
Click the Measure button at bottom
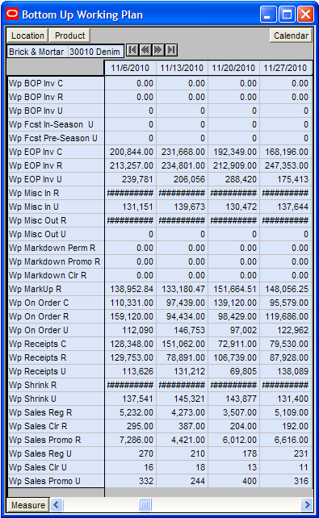click(x=28, y=505)
